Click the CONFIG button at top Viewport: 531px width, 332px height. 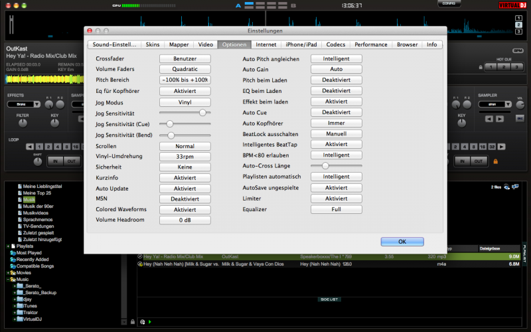tap(449, 3)
